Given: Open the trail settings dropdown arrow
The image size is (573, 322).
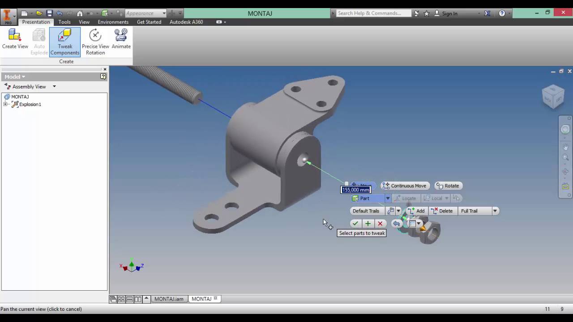Looking at the screenshot, I should click(x=398, y=211).
